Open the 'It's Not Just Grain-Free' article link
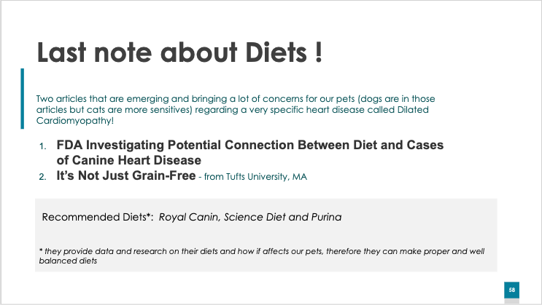Image resolution: width=542 pixels, height=305 pixels. (x=126, y=175)
